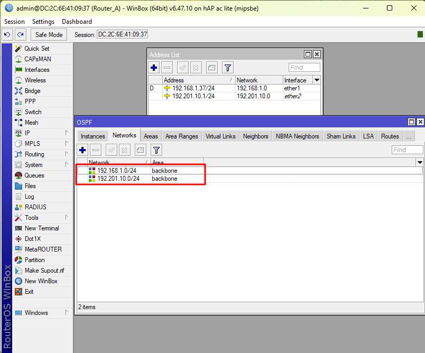Click the undo arrow in main toolbar
Screen dimensions: 425x353
[x=7, y=34]
